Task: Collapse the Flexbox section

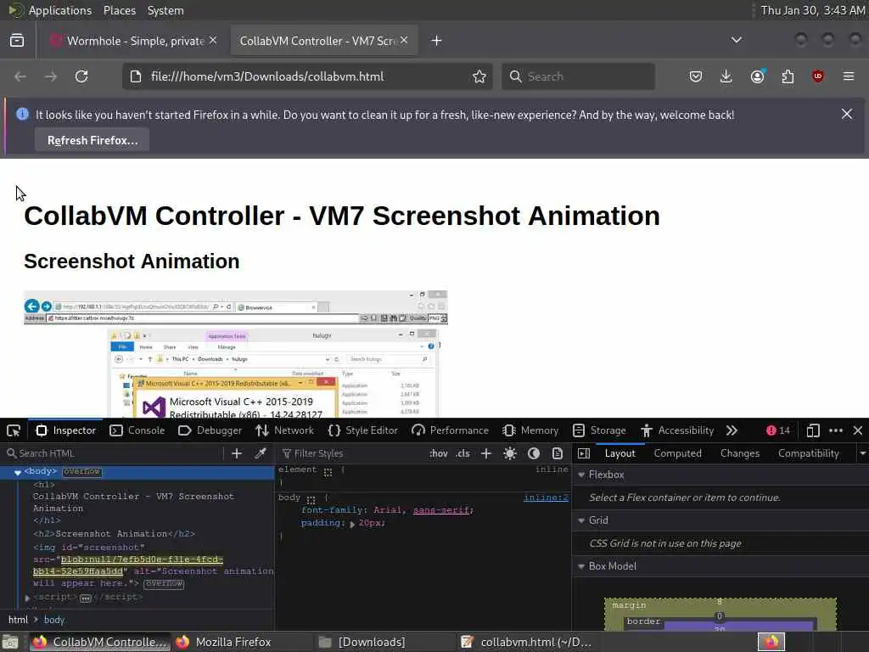Action: point(581,475)
